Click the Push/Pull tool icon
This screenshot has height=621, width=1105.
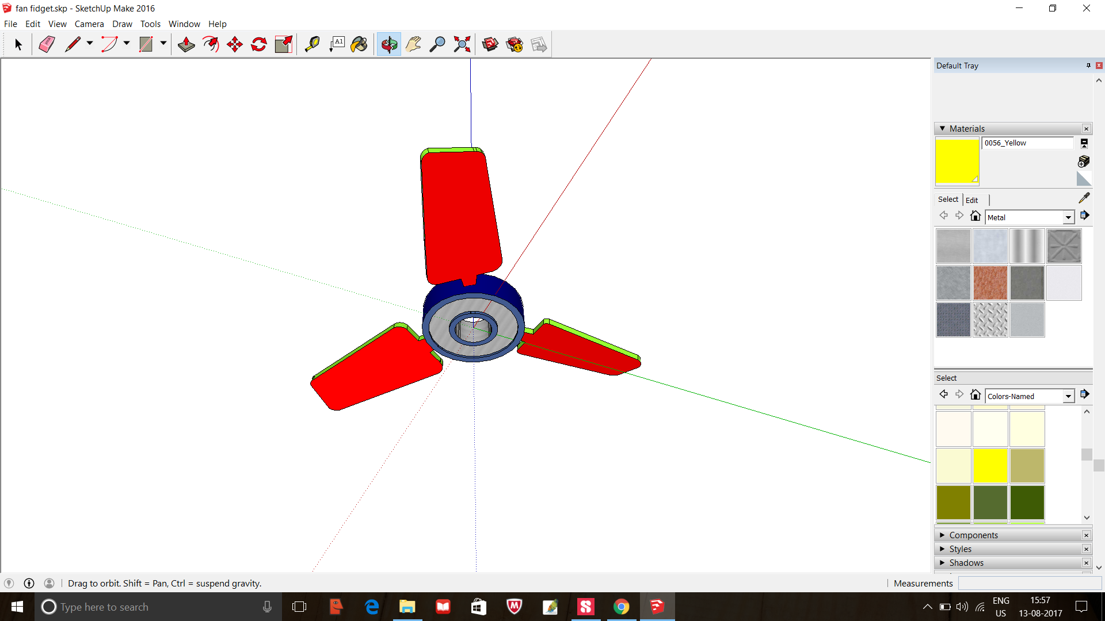coord(186,44)
